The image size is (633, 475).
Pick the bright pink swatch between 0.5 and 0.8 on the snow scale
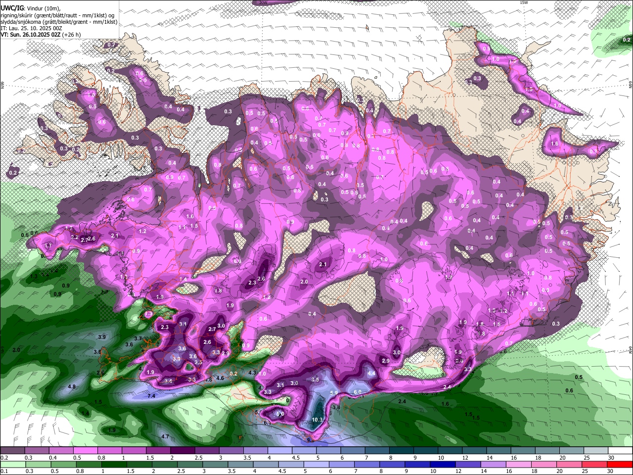coord(85,451)
